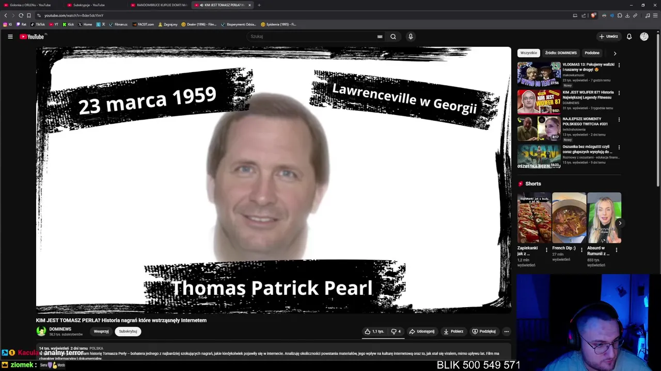Image resolution: width=661 pixels, height=371 pixels.
Task: Dislike the video with thumbs down
Action: click(x=396, y=331)
